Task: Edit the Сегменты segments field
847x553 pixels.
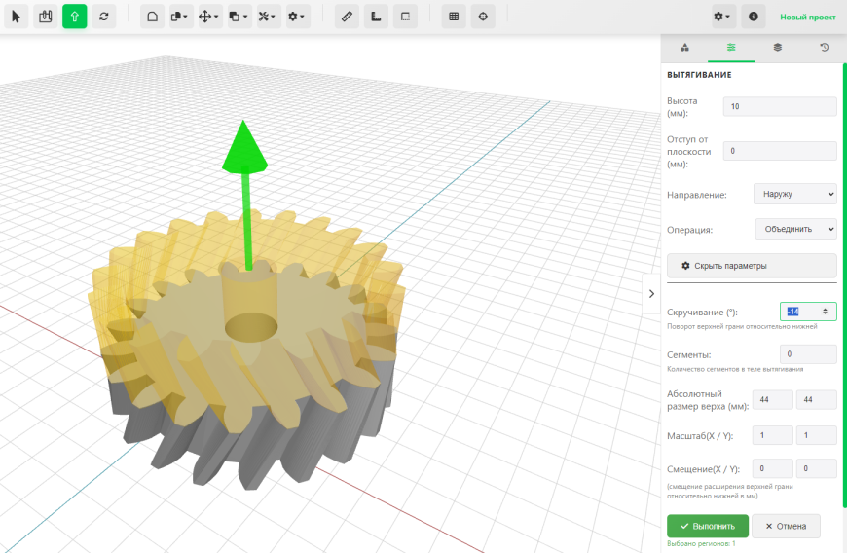Action: [x=808, y=354]
